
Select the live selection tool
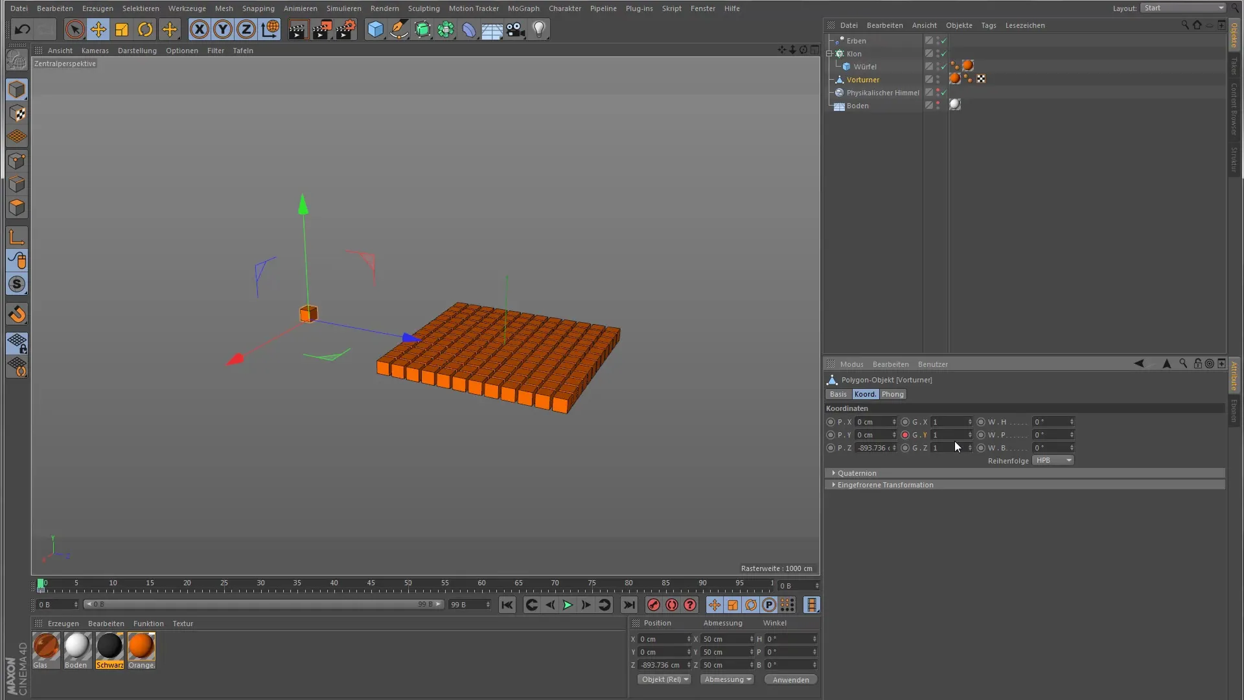pyautogui.click(x=75, y=29)
